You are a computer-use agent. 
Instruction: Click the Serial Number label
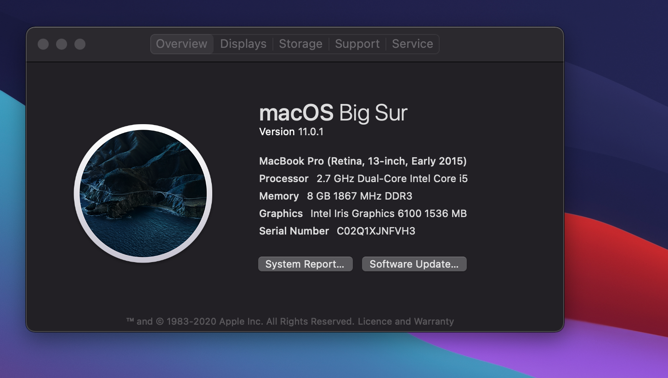[294, 231]
